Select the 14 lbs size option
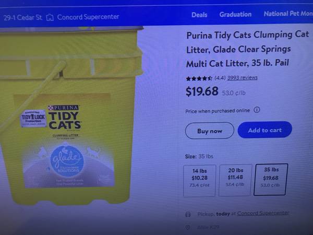The image size is (313, 235). click(200, 181)
